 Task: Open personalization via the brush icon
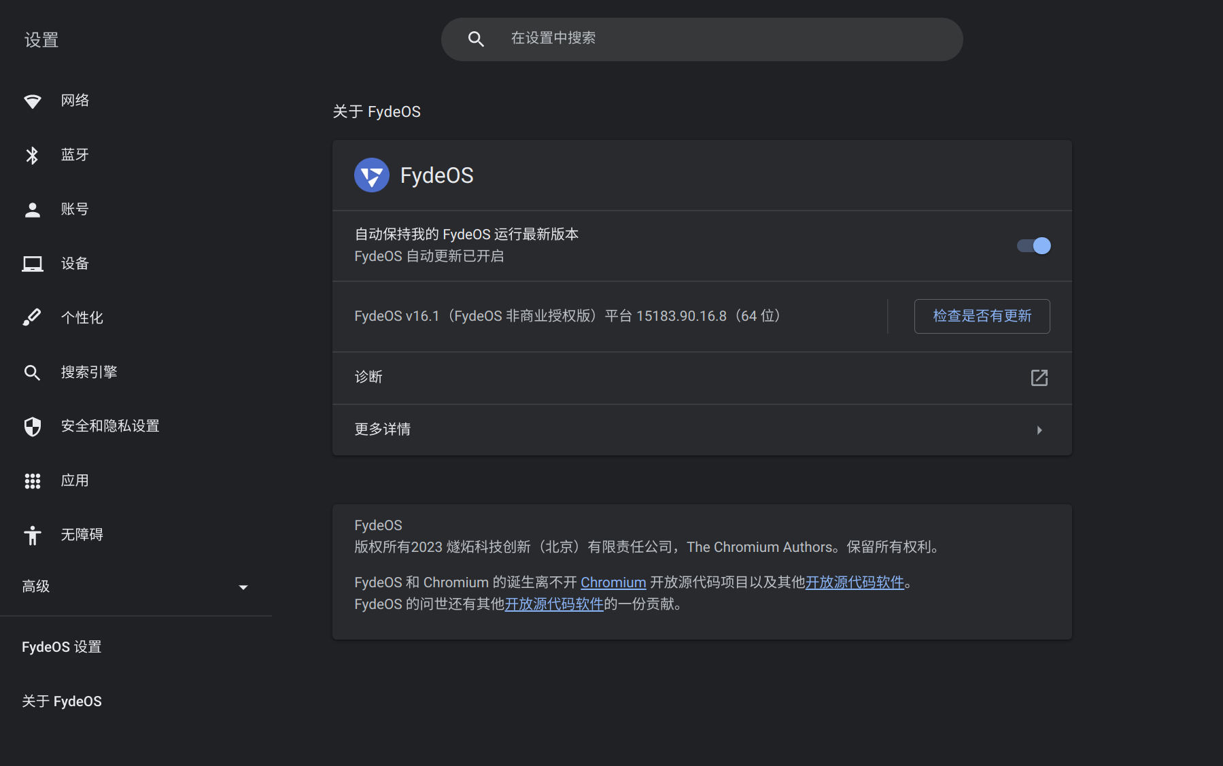point(32,317)
